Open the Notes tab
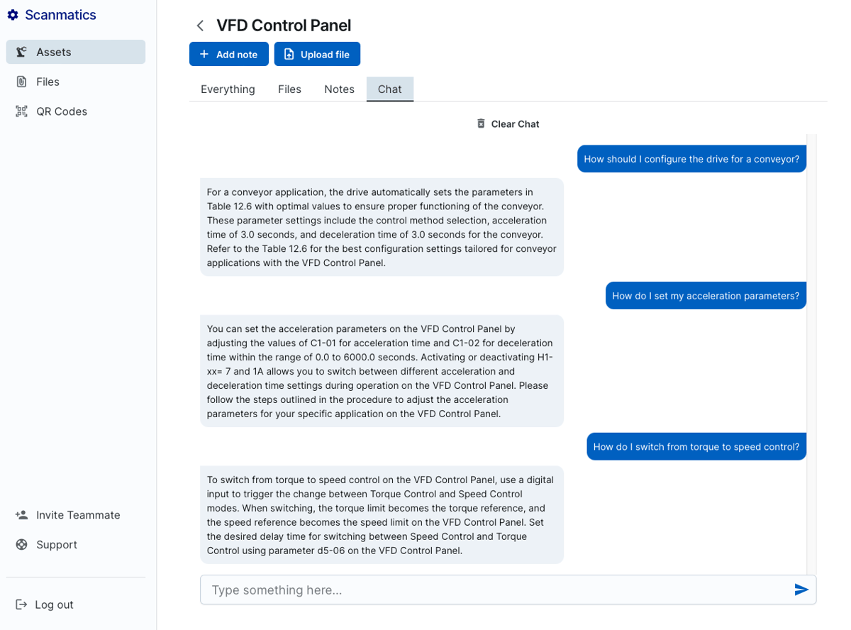This screenshot has width=851, height=630. (x=339, y=89)
